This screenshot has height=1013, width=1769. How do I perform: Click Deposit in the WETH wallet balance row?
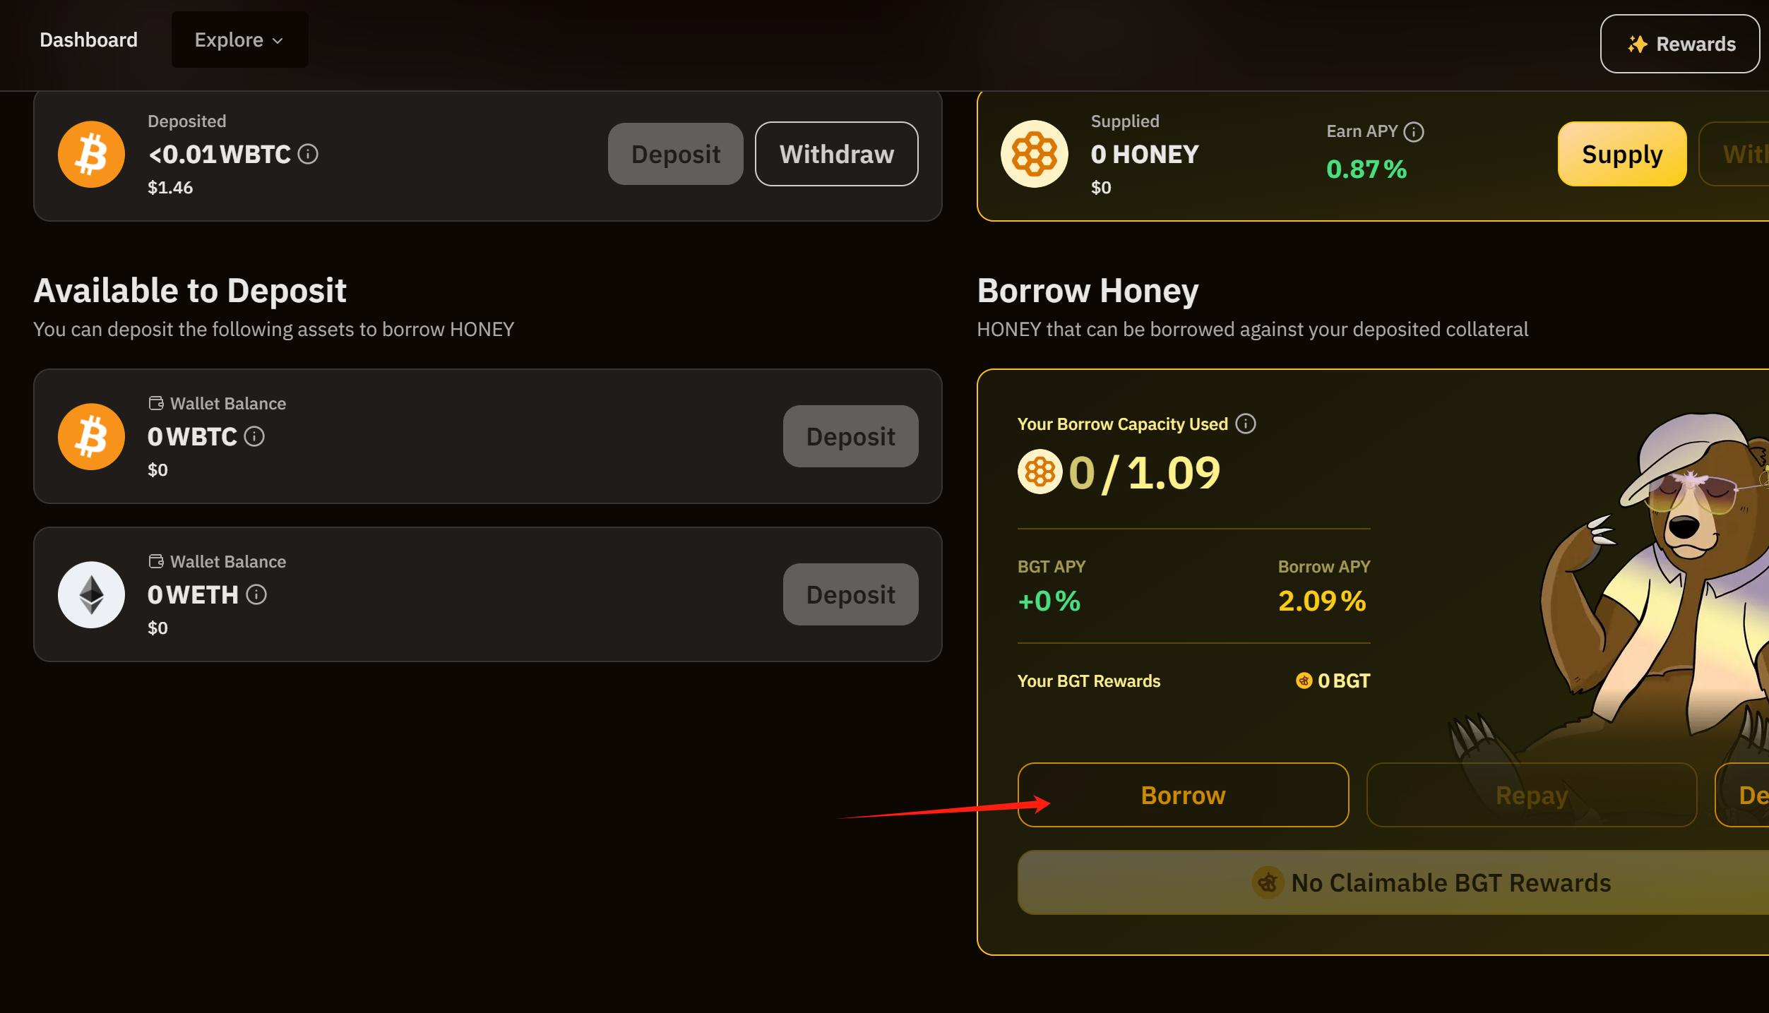coord(850,595)
